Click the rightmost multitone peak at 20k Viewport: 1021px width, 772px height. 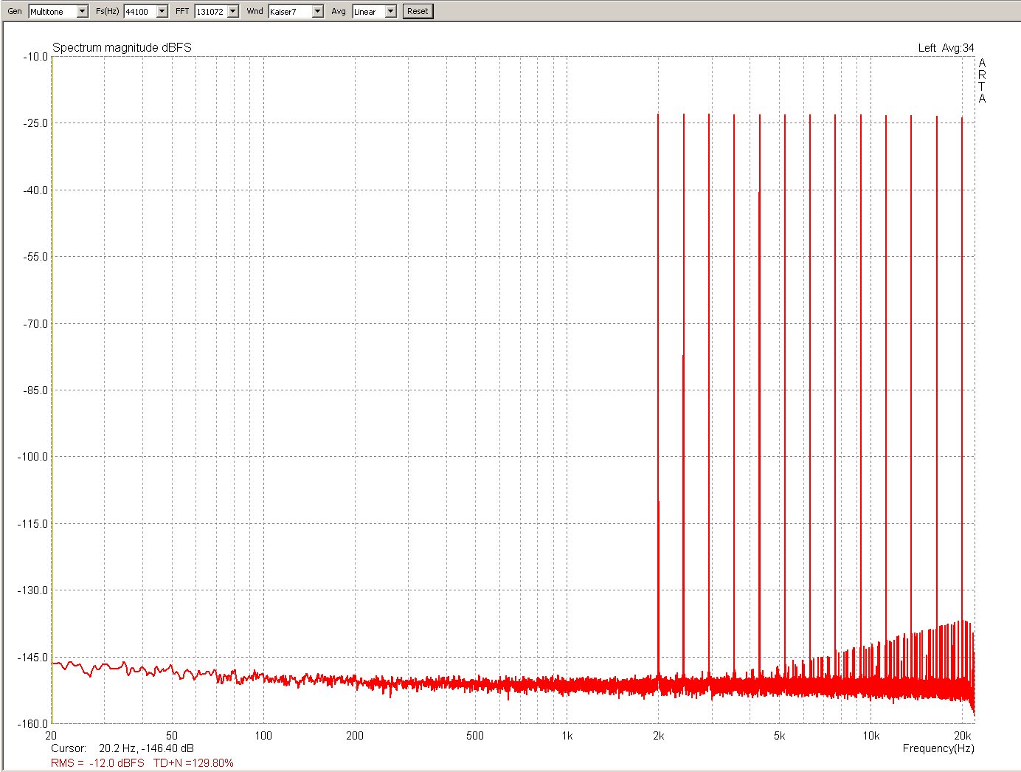coord(962,369)
